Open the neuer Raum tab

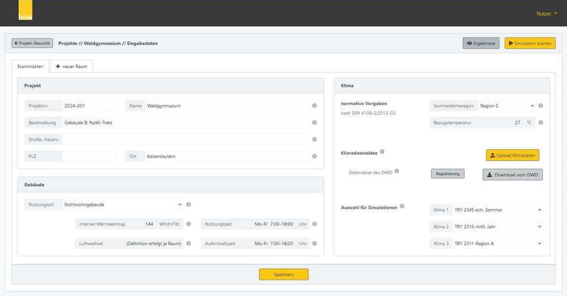pyautogui.click(x=71, y=66)
